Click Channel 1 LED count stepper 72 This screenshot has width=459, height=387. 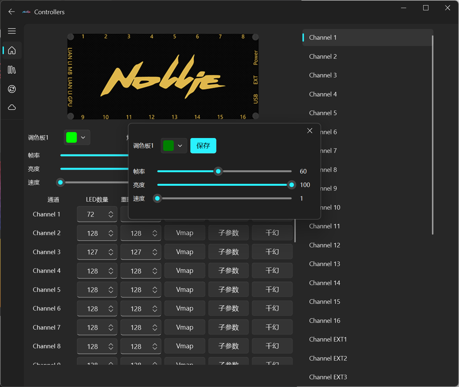[x=97, y=214]
